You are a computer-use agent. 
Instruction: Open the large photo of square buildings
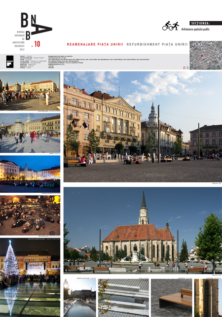point(143,127)
